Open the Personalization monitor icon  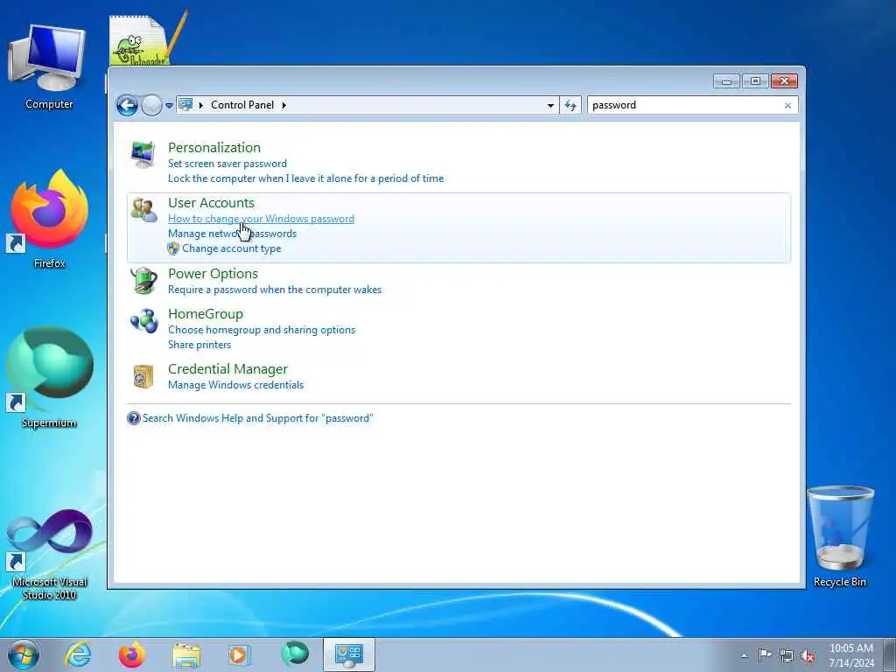(x=143, y=154)
